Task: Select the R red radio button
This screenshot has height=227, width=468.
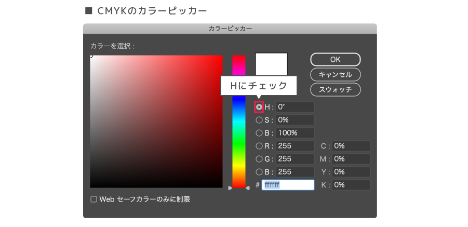Action: (259, 146)
